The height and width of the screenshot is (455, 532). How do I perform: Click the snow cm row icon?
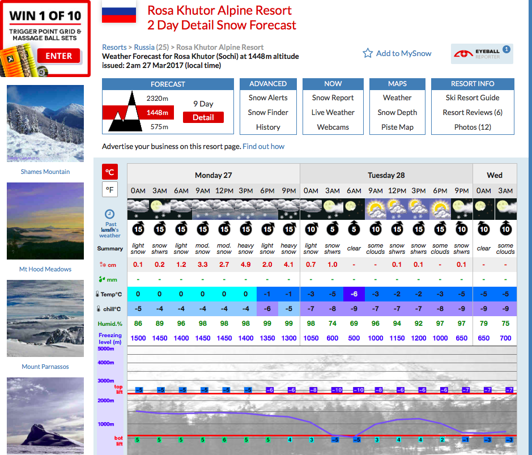103,265
